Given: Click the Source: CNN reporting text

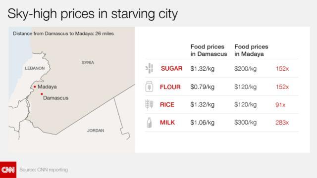Looking at the screenshot, I should point(44,170).
